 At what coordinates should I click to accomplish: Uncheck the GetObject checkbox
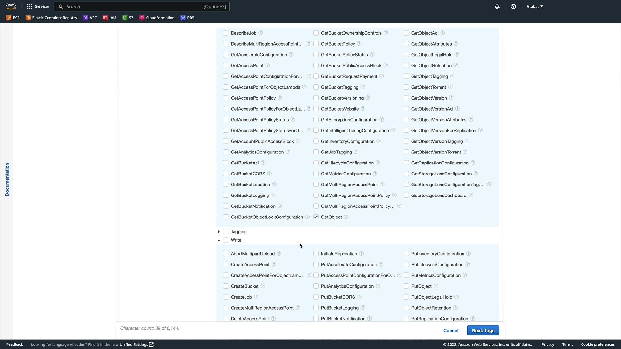[316, 217]
